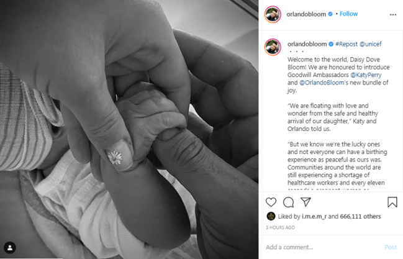Click profile avatar beside the caption
This screenshot has width=403, height=259.
tap(273, 47)
